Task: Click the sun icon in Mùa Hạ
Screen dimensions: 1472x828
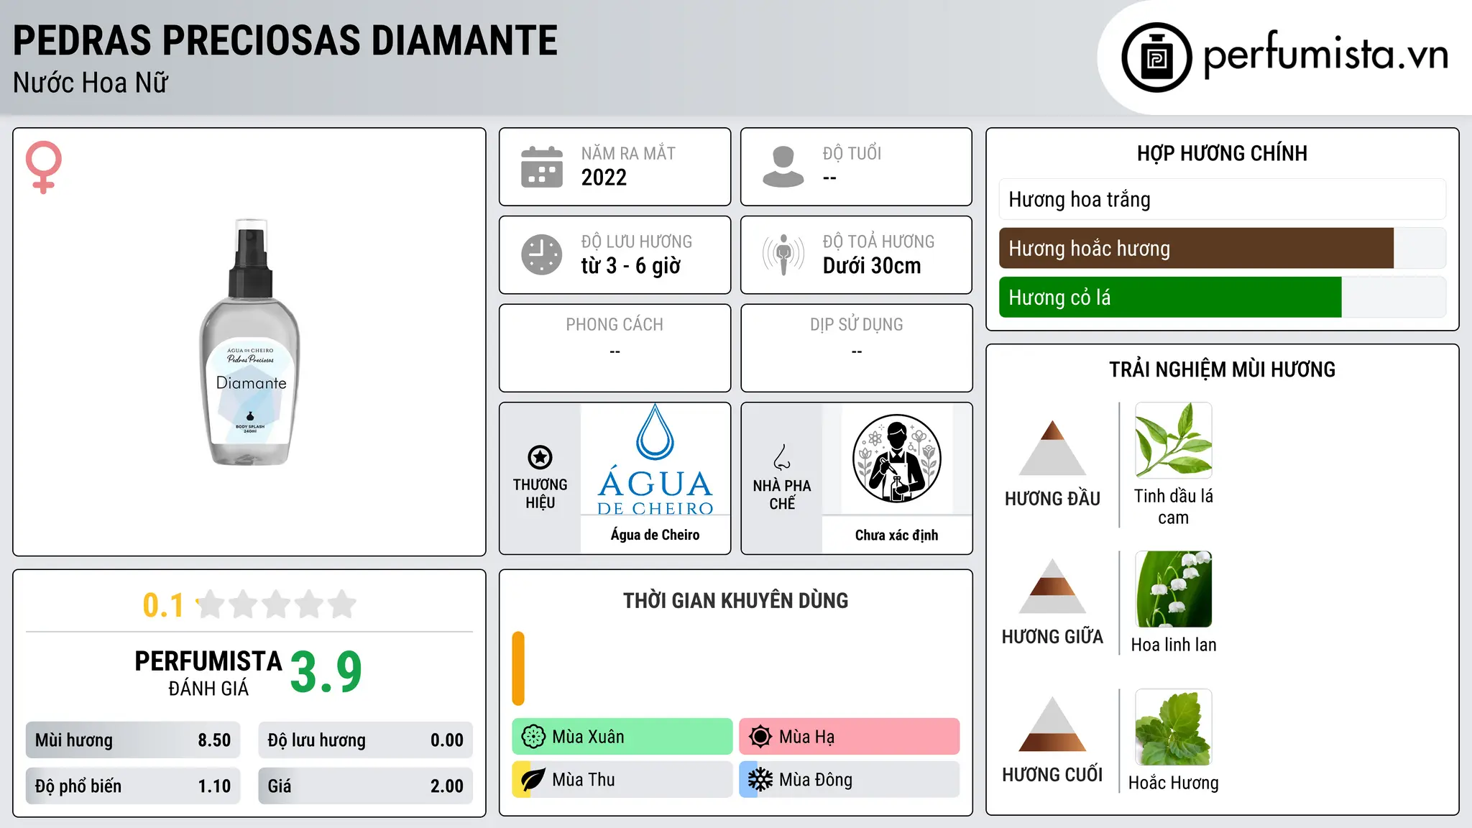Action: coord(760,737)
